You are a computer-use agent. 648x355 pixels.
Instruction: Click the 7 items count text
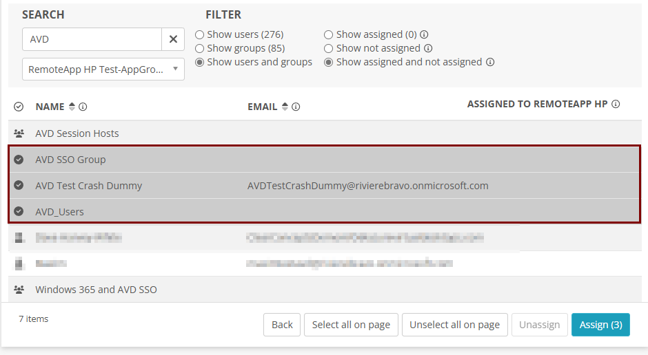pos(34,319)
